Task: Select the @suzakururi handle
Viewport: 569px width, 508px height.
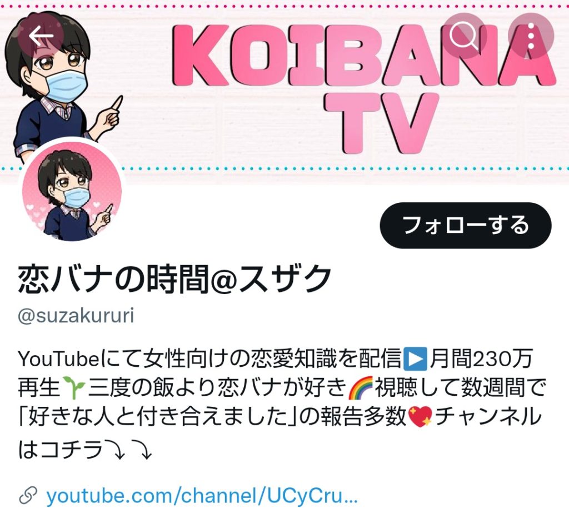Action: [x=76, y=315]
